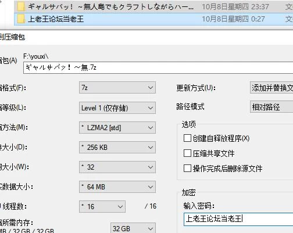Enable 操作完成后删除源文件 checkbox

(187, 168)
